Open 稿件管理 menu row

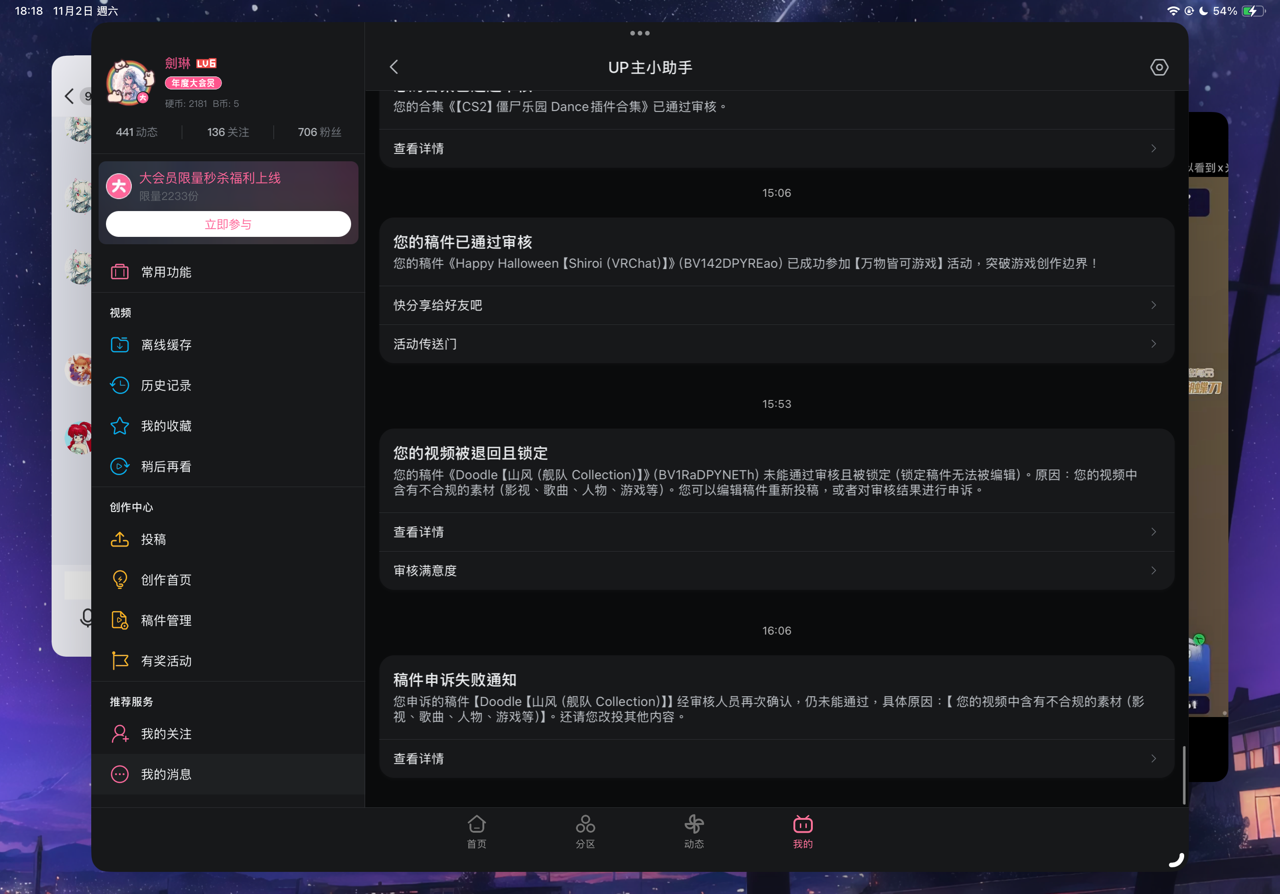(x=228, y=620)
